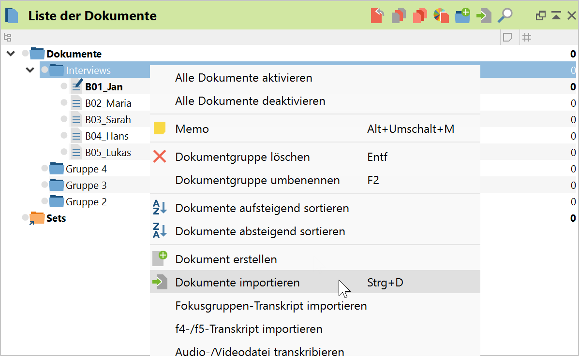Click the hash column header icon
Image resolution: width=579 pixels, height=356 pixels.
click(x=527, y=37)
